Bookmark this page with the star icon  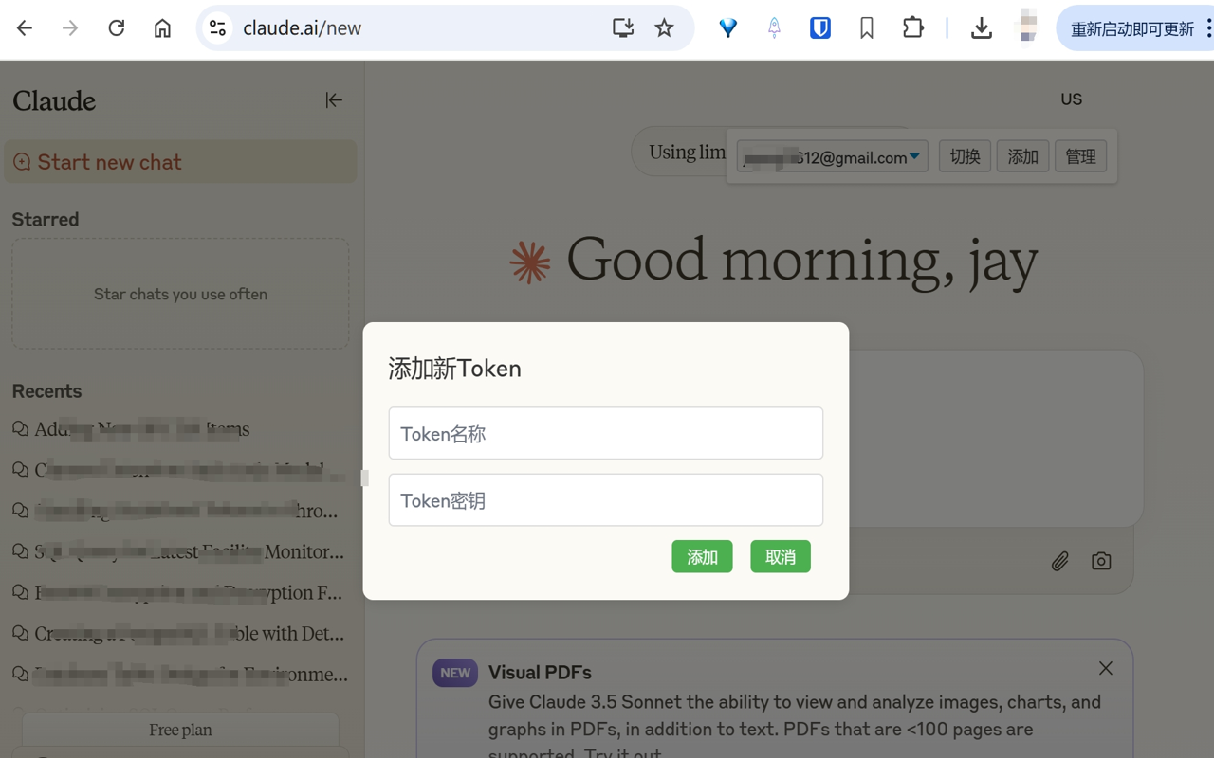coord(664,28)
